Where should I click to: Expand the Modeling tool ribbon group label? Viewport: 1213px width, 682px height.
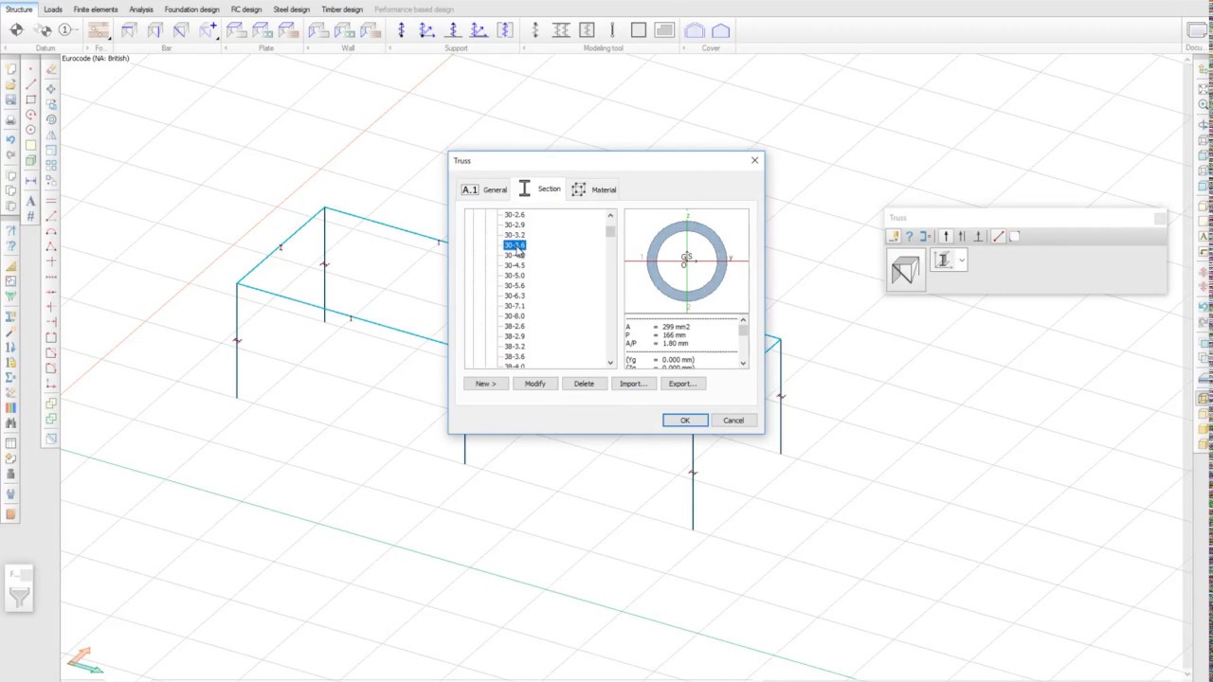603,47
